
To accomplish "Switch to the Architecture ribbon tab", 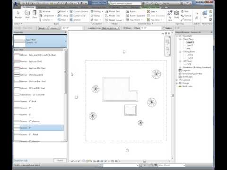I will pyautogui.click(x=28, y=7).
